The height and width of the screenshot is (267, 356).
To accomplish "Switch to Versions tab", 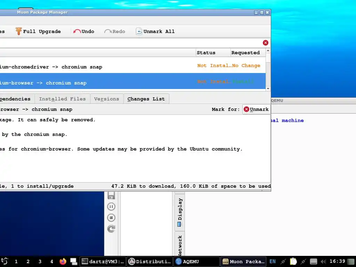I will (x=107, y=99).
